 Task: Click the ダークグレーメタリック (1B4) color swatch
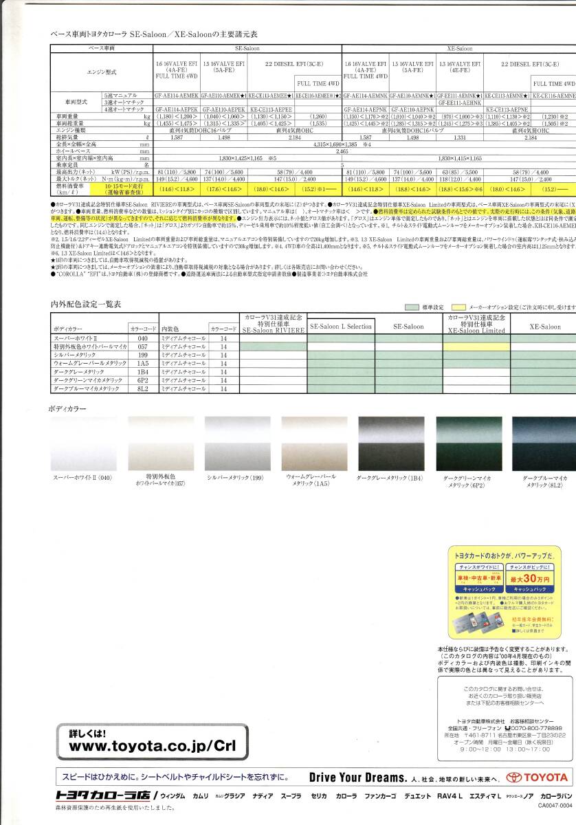tap(390, 444)
